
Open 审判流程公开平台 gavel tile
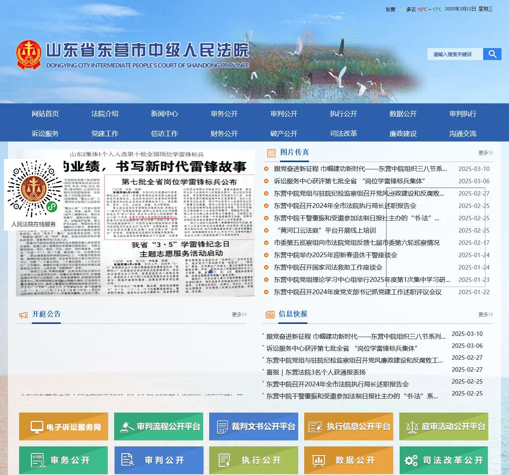coord(158,427)
